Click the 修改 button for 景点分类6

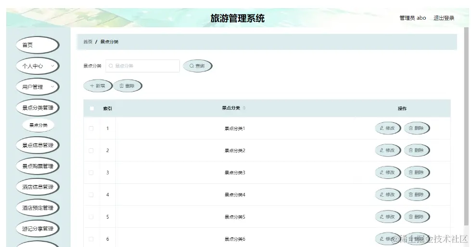click(x=388, y=239)
